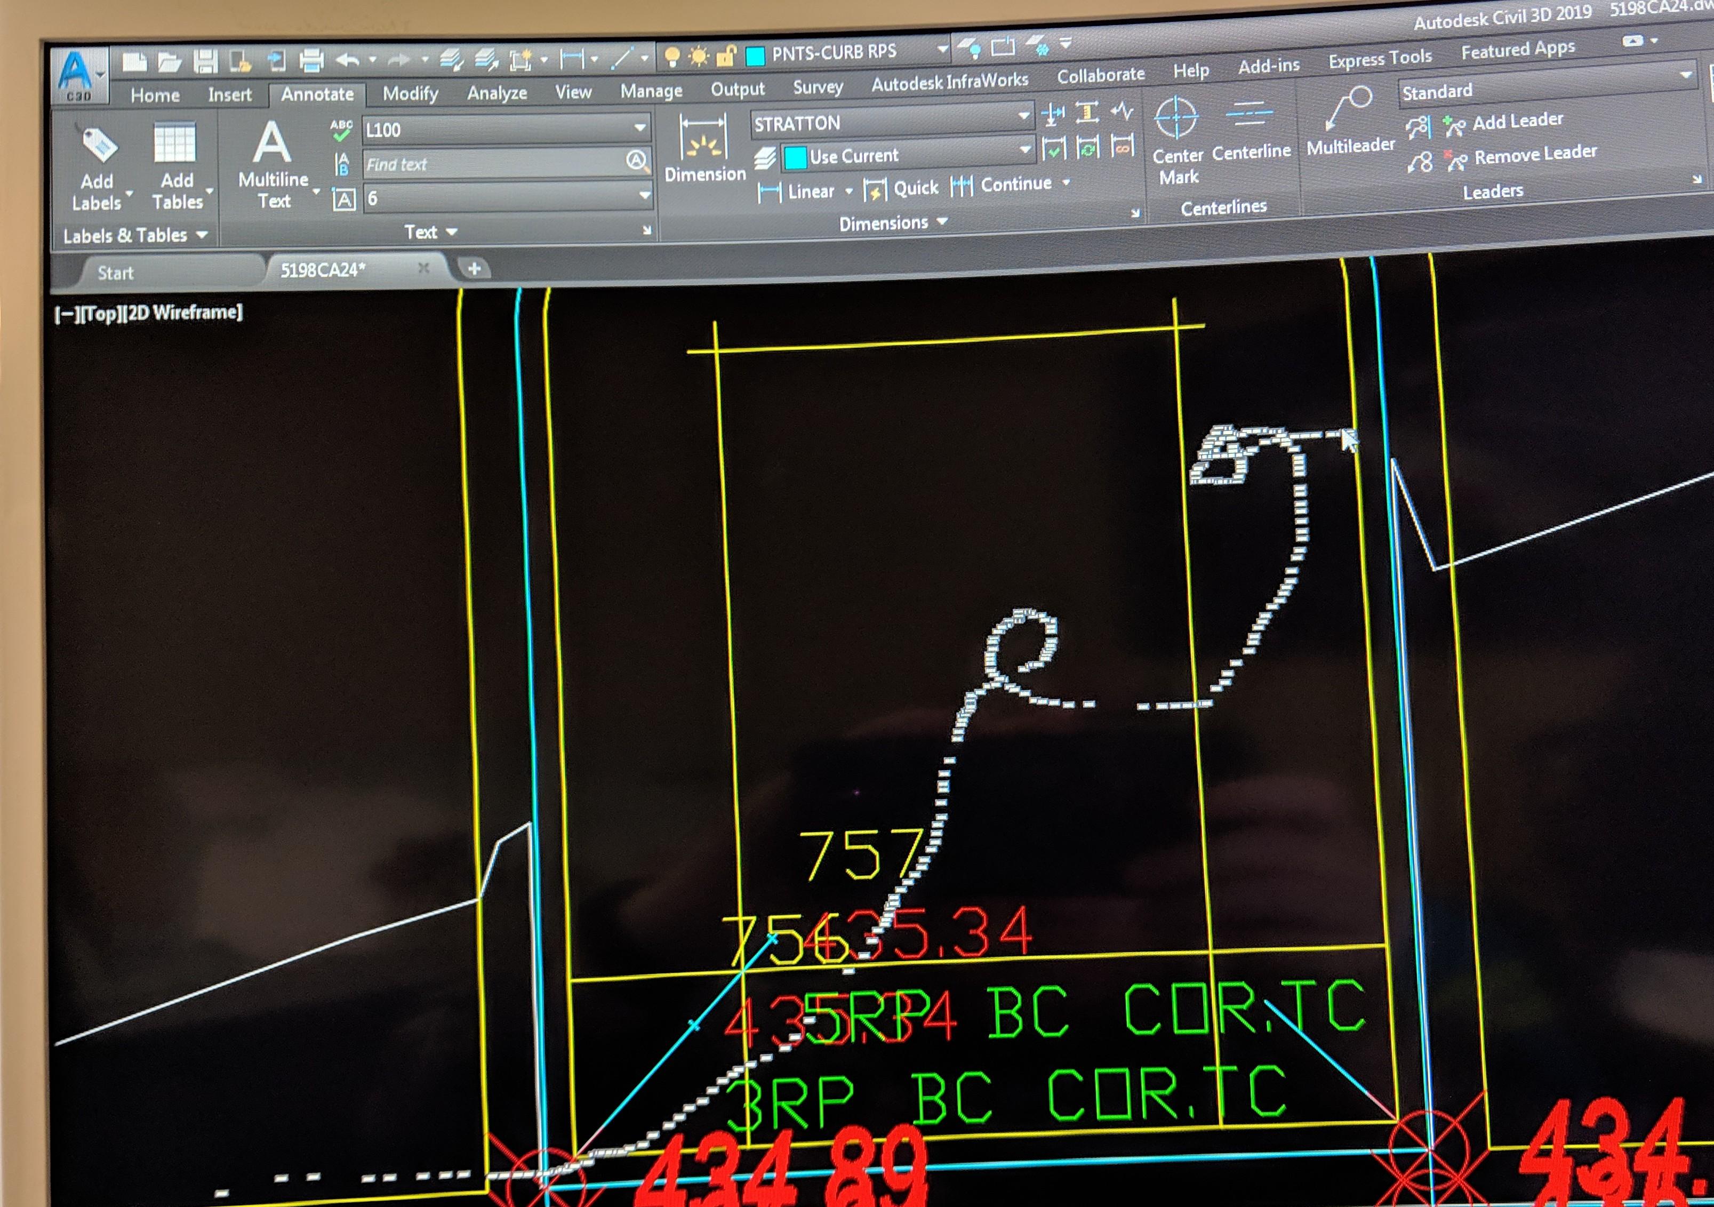This screenshot has width=1714, height=1207.
Task: Click the Multiline Text large A icon
Action: [x=272, y=142]
